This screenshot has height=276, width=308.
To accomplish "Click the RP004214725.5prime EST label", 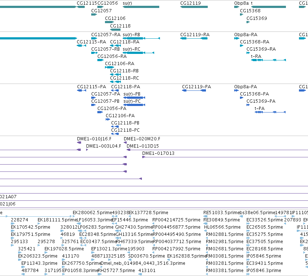I will (x=177, y=220).
